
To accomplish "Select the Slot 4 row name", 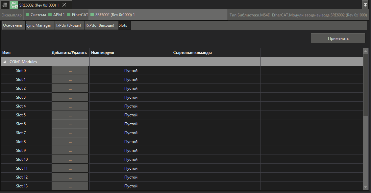I will 21,106.
